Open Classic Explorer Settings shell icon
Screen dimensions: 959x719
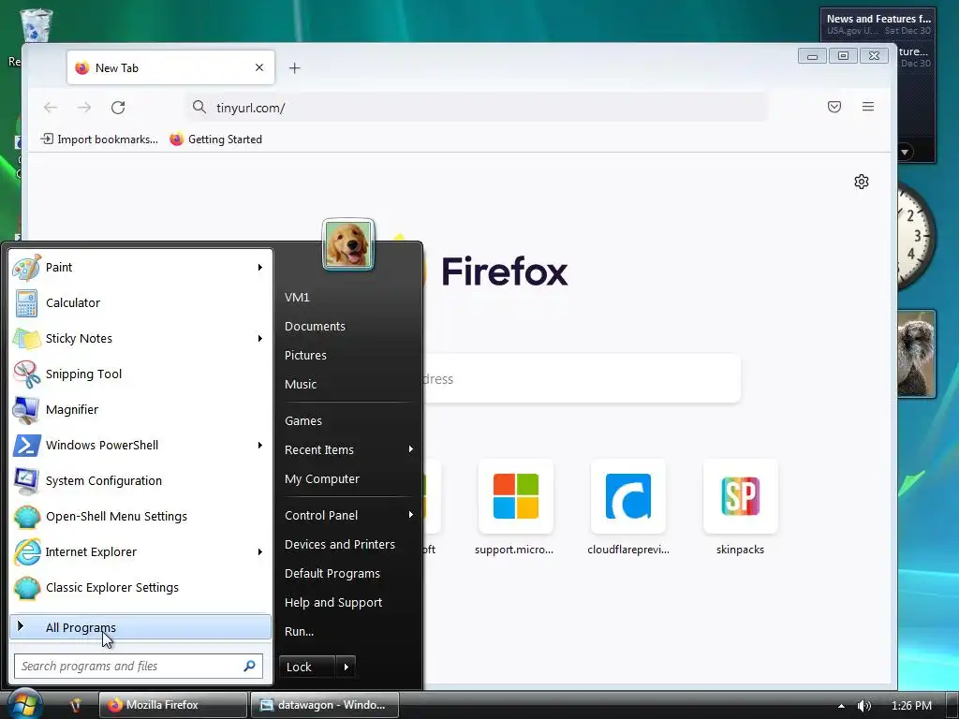tap(26, 588)
